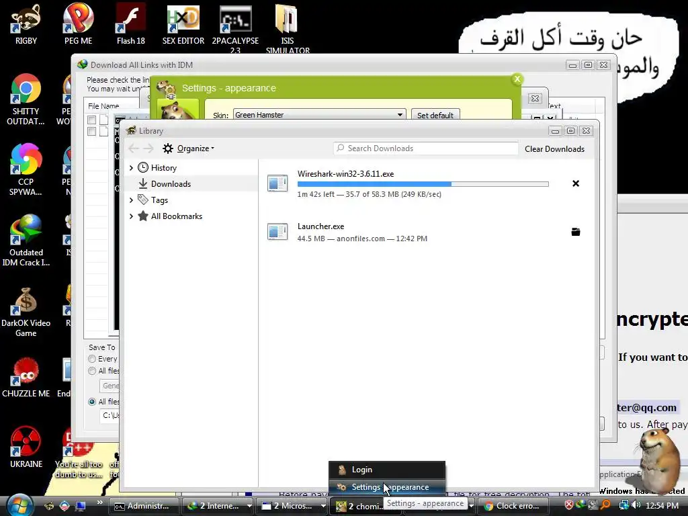Open the ISIS SIMULATOR folder icon
Screen dimensions: 688x516
click(288, 28)
